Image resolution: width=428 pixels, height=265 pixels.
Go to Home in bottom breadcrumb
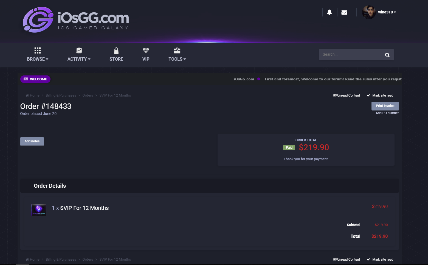click(x=33, y=259)
